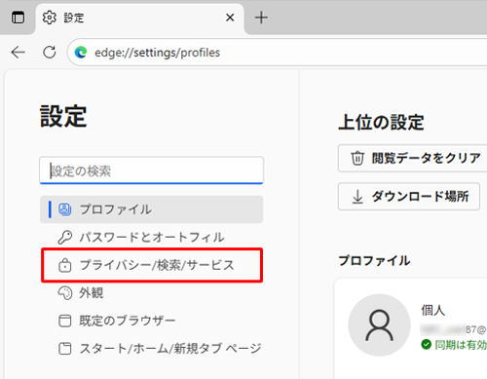The height and width of the screenshot is (379, 487).
Task: Open 外観 settings
Action: [151, 293]
